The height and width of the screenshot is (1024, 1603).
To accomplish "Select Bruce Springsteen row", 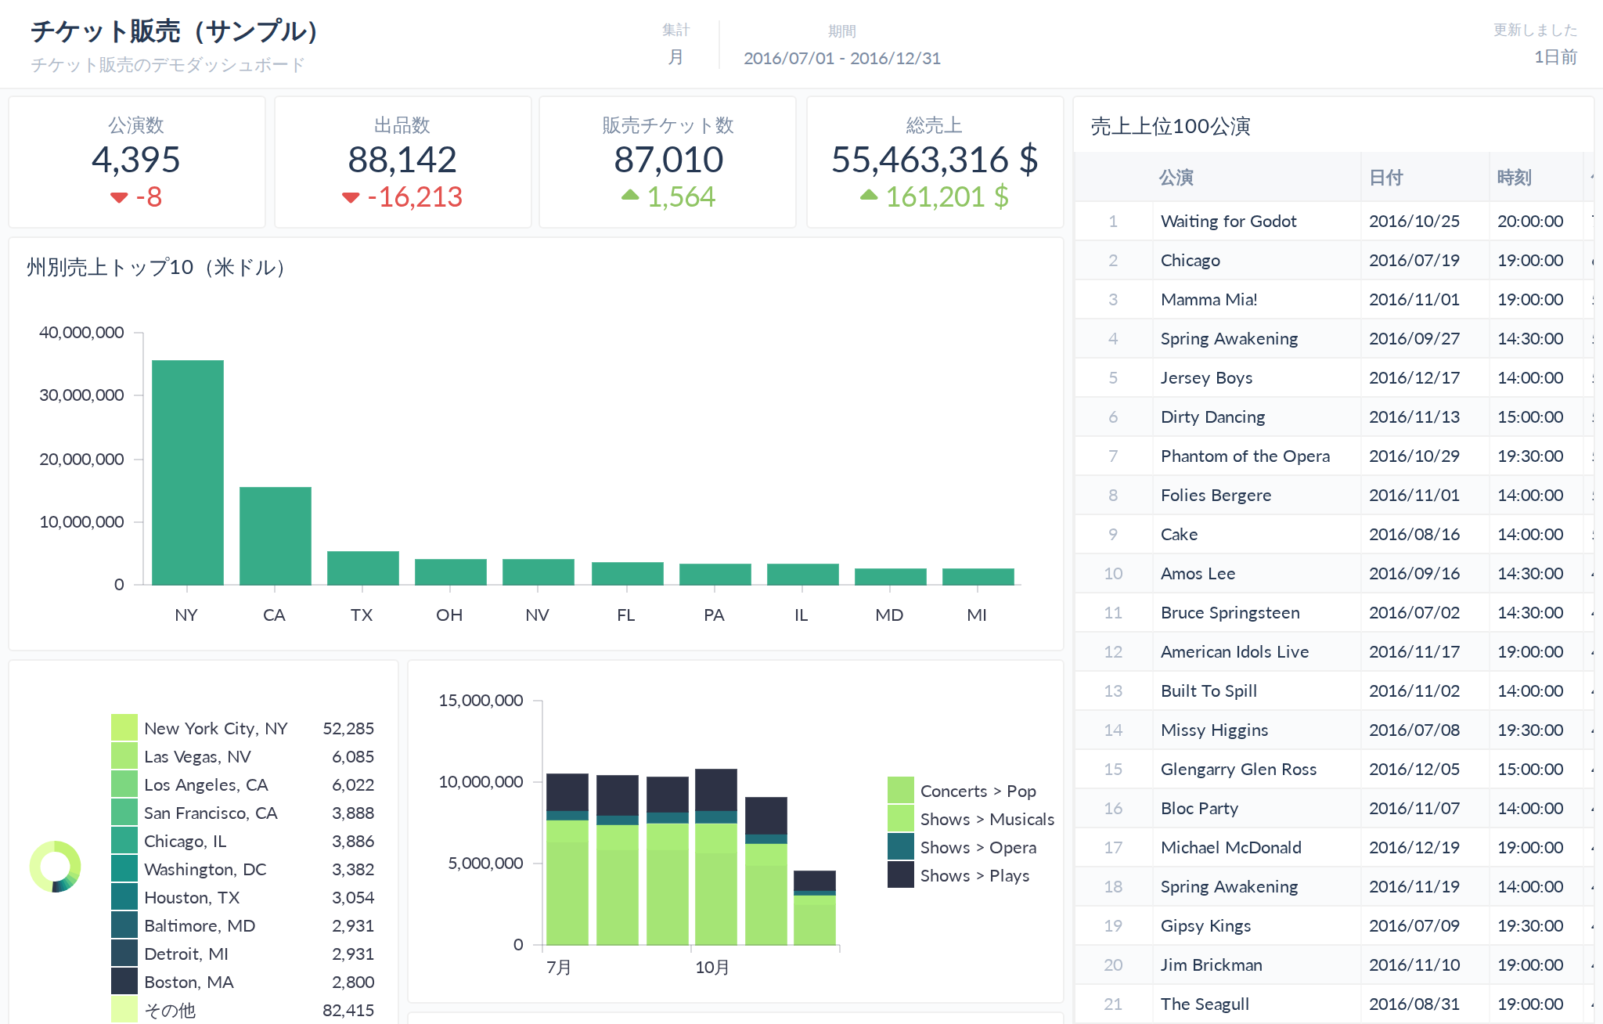I will pos(1334,612).
